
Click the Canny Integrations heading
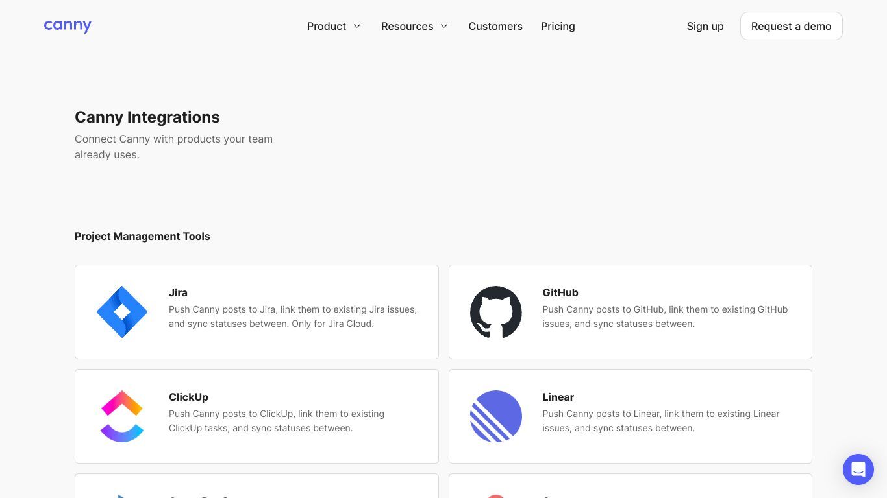pyautogui.click(x=147, y=117)
